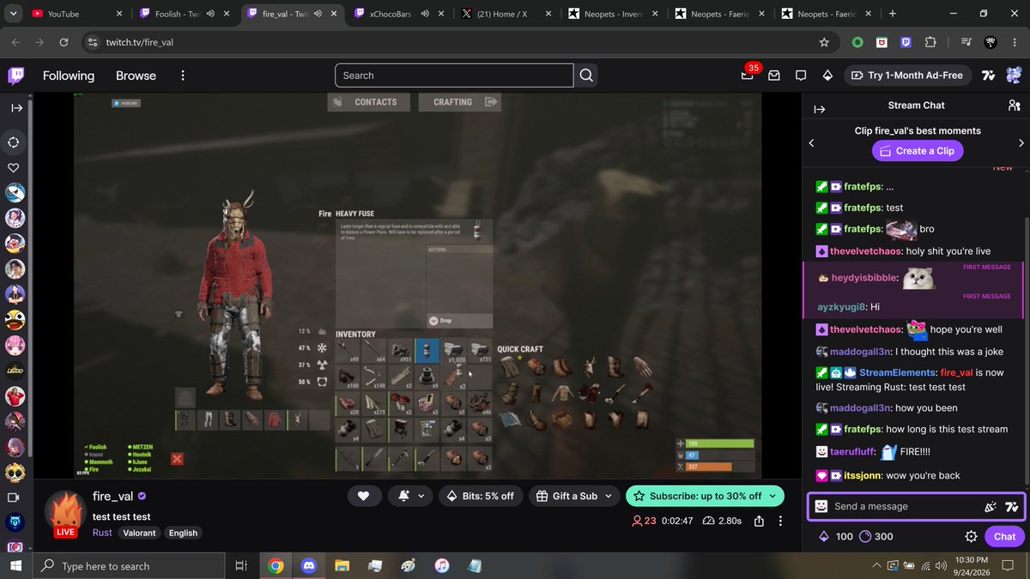Open the 7TV icon in top navigation
Screen dimensions: 1030x579
pyautogui.click(x=988, y=75)
